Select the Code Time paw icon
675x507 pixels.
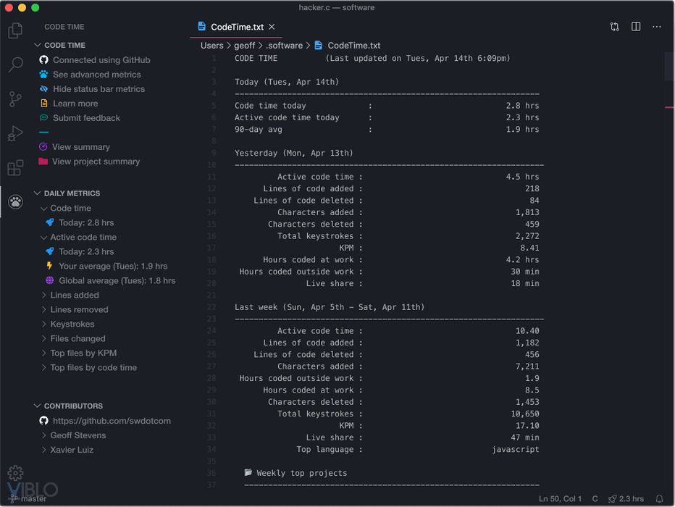(x=15, y=202)
